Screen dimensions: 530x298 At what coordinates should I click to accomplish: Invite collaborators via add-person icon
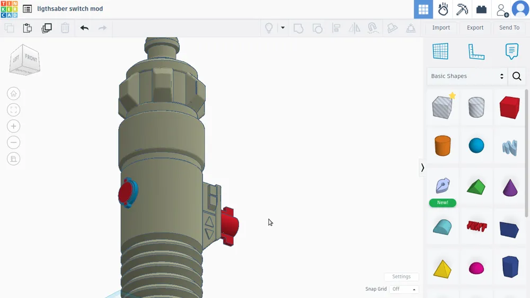pyautogui.click(x=502, y=10)
